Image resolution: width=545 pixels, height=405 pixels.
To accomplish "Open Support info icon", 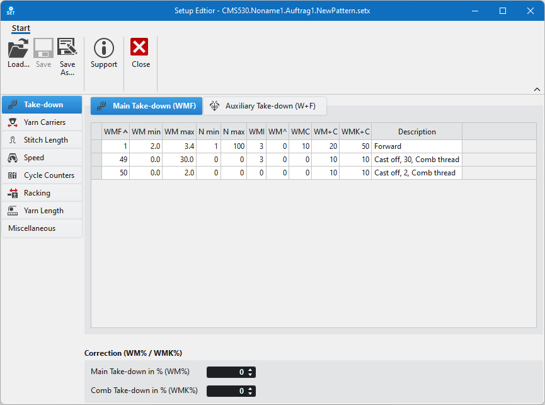I will click(x=104, y=49).
